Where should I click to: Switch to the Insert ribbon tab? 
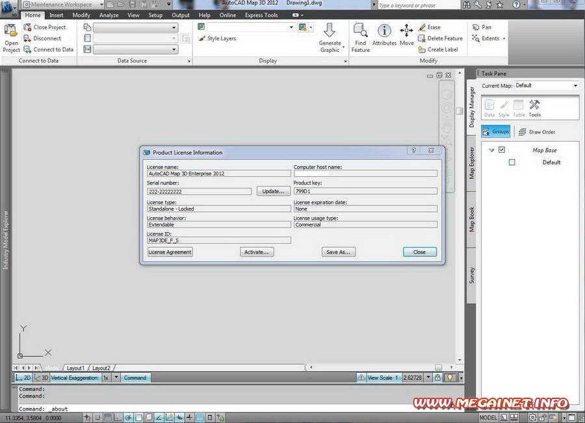tap(56, 16)
